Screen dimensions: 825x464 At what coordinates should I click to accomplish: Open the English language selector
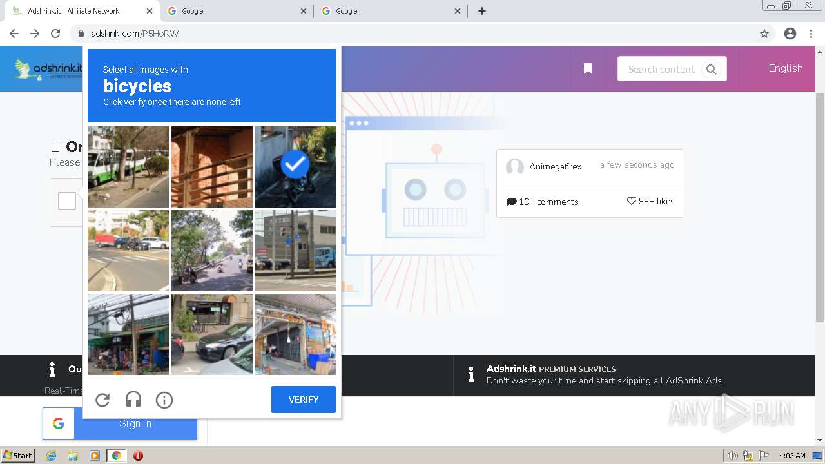point(786,68)
